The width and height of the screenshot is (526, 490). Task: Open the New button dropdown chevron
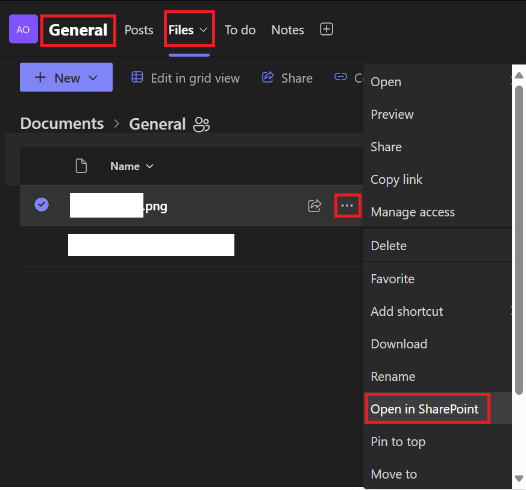point(92,78)
